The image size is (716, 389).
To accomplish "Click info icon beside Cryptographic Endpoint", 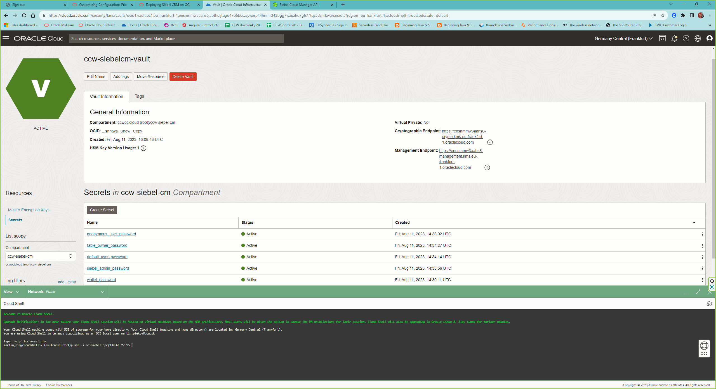I will click(490, 142).
